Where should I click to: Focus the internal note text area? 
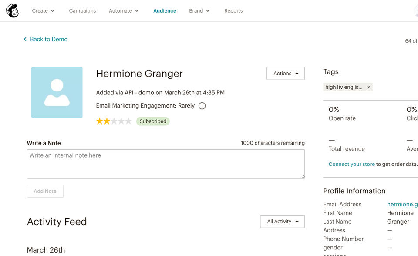coord(165,164)
